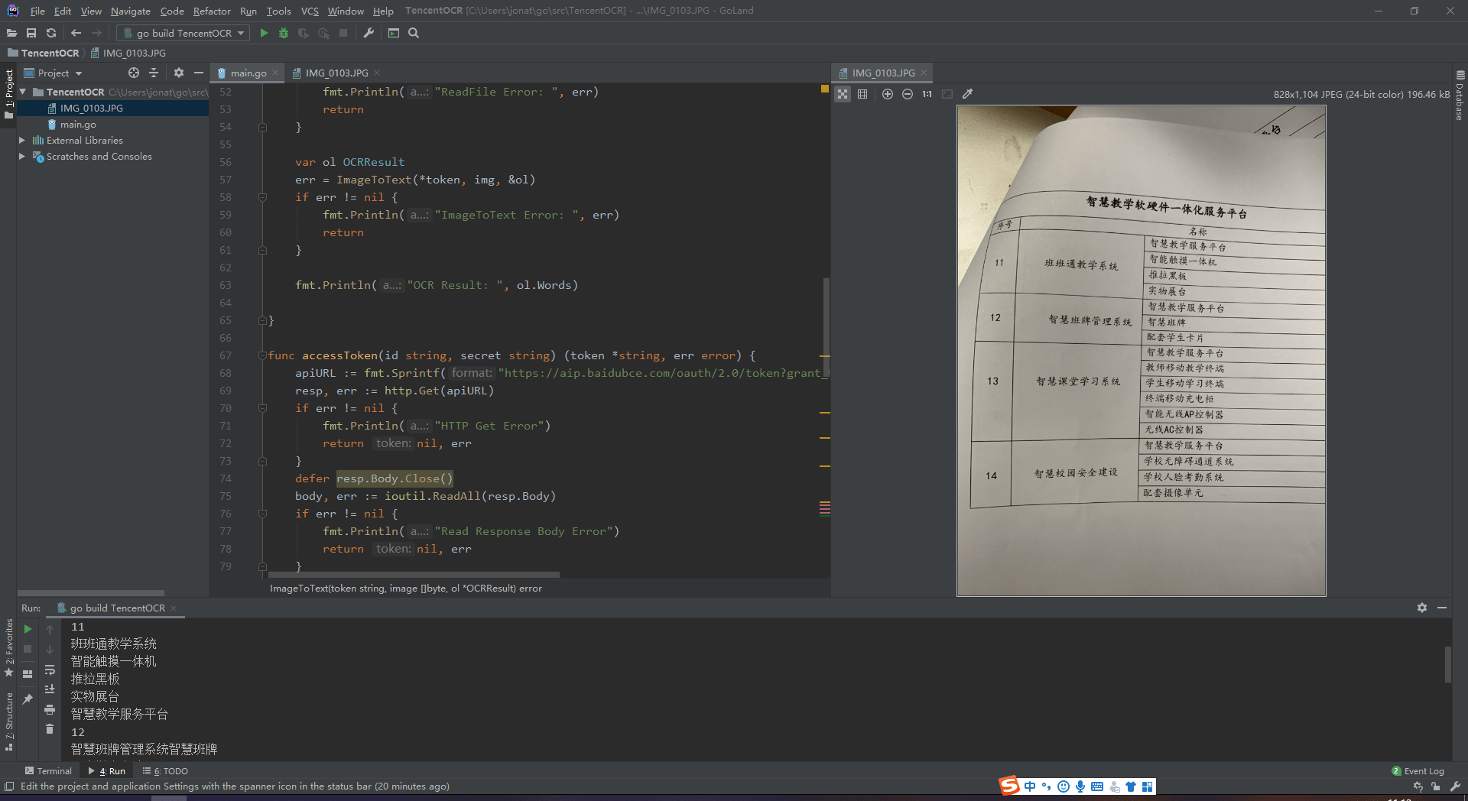This screenshot has width=1468, height=801.
Task: Switch to the main.go editor tab
Action: (248, 73)
